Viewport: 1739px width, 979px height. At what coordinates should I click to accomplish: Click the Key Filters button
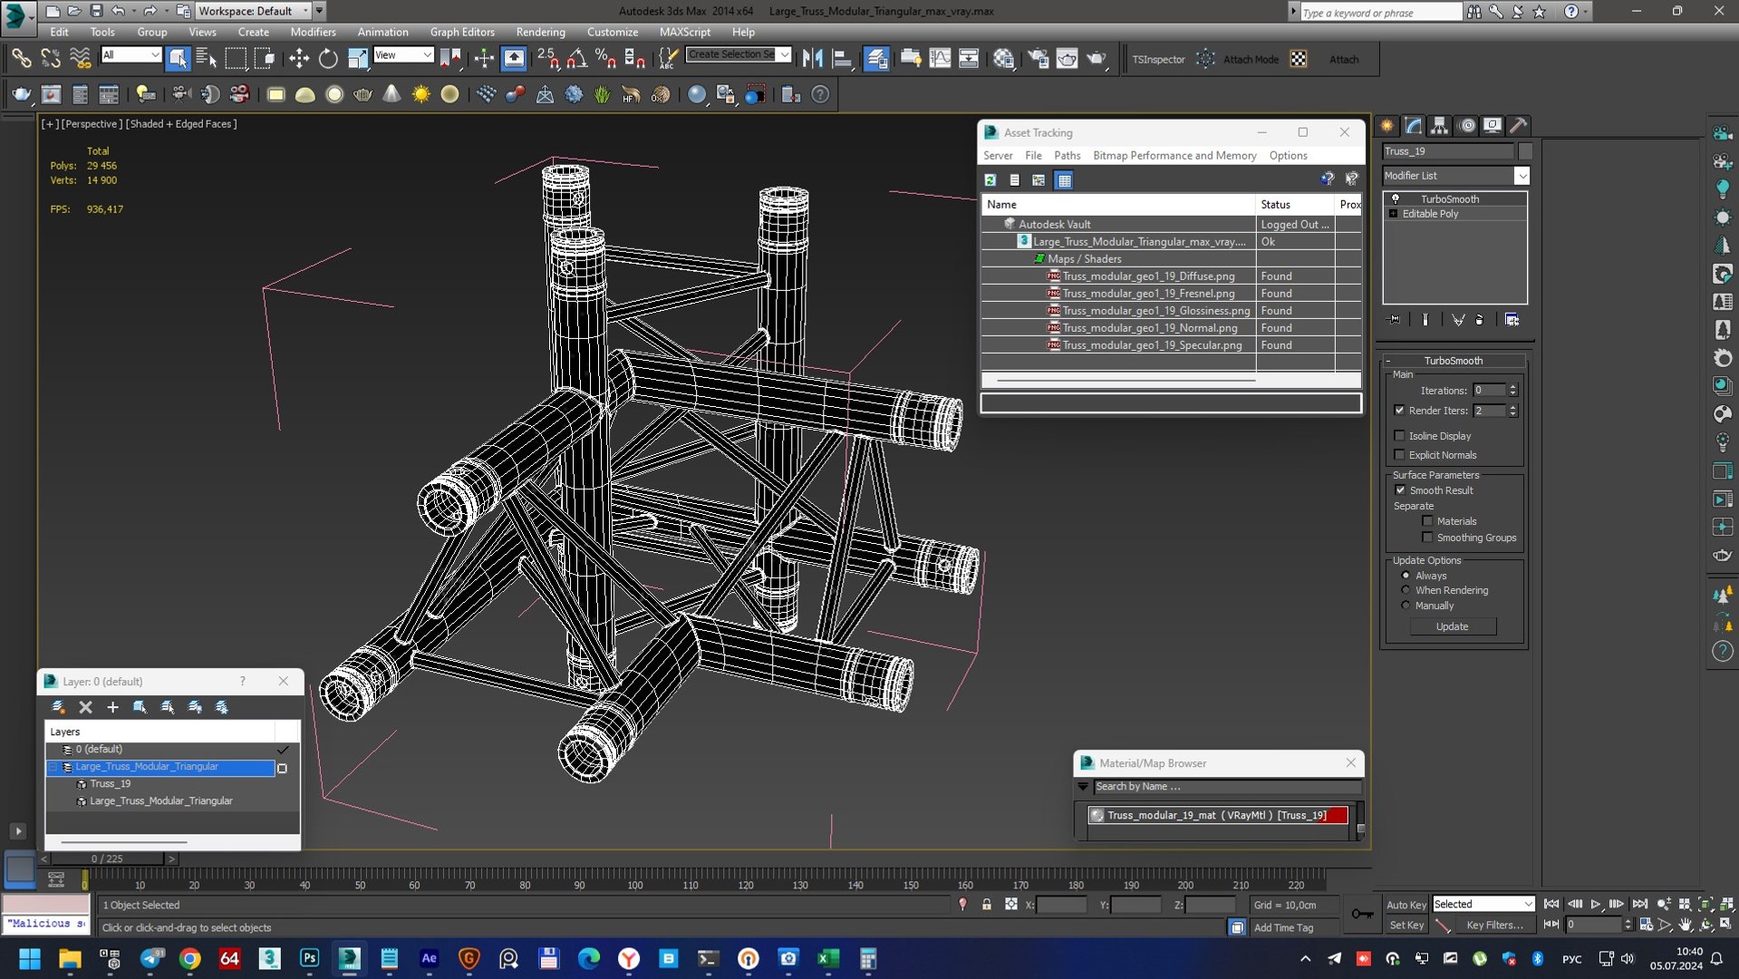(x=1494, y=925)
